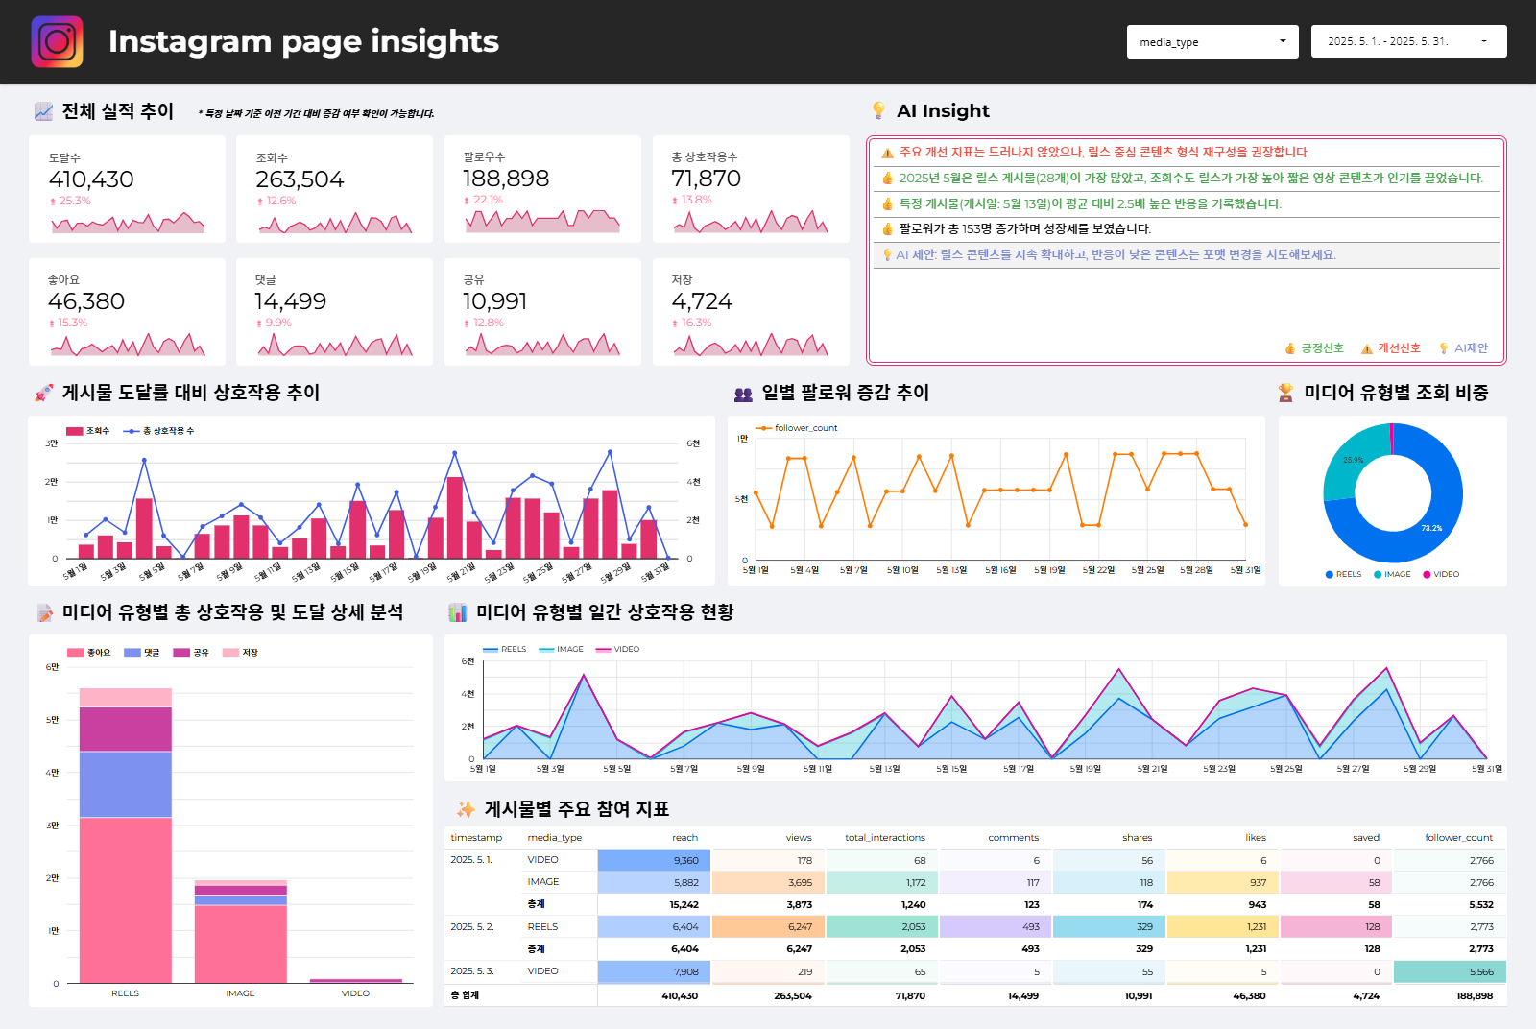Viewport: 1536px width, 1029px height.
Task: Click the lightbulb icon next to AI Insight
Action: (877, 110)
